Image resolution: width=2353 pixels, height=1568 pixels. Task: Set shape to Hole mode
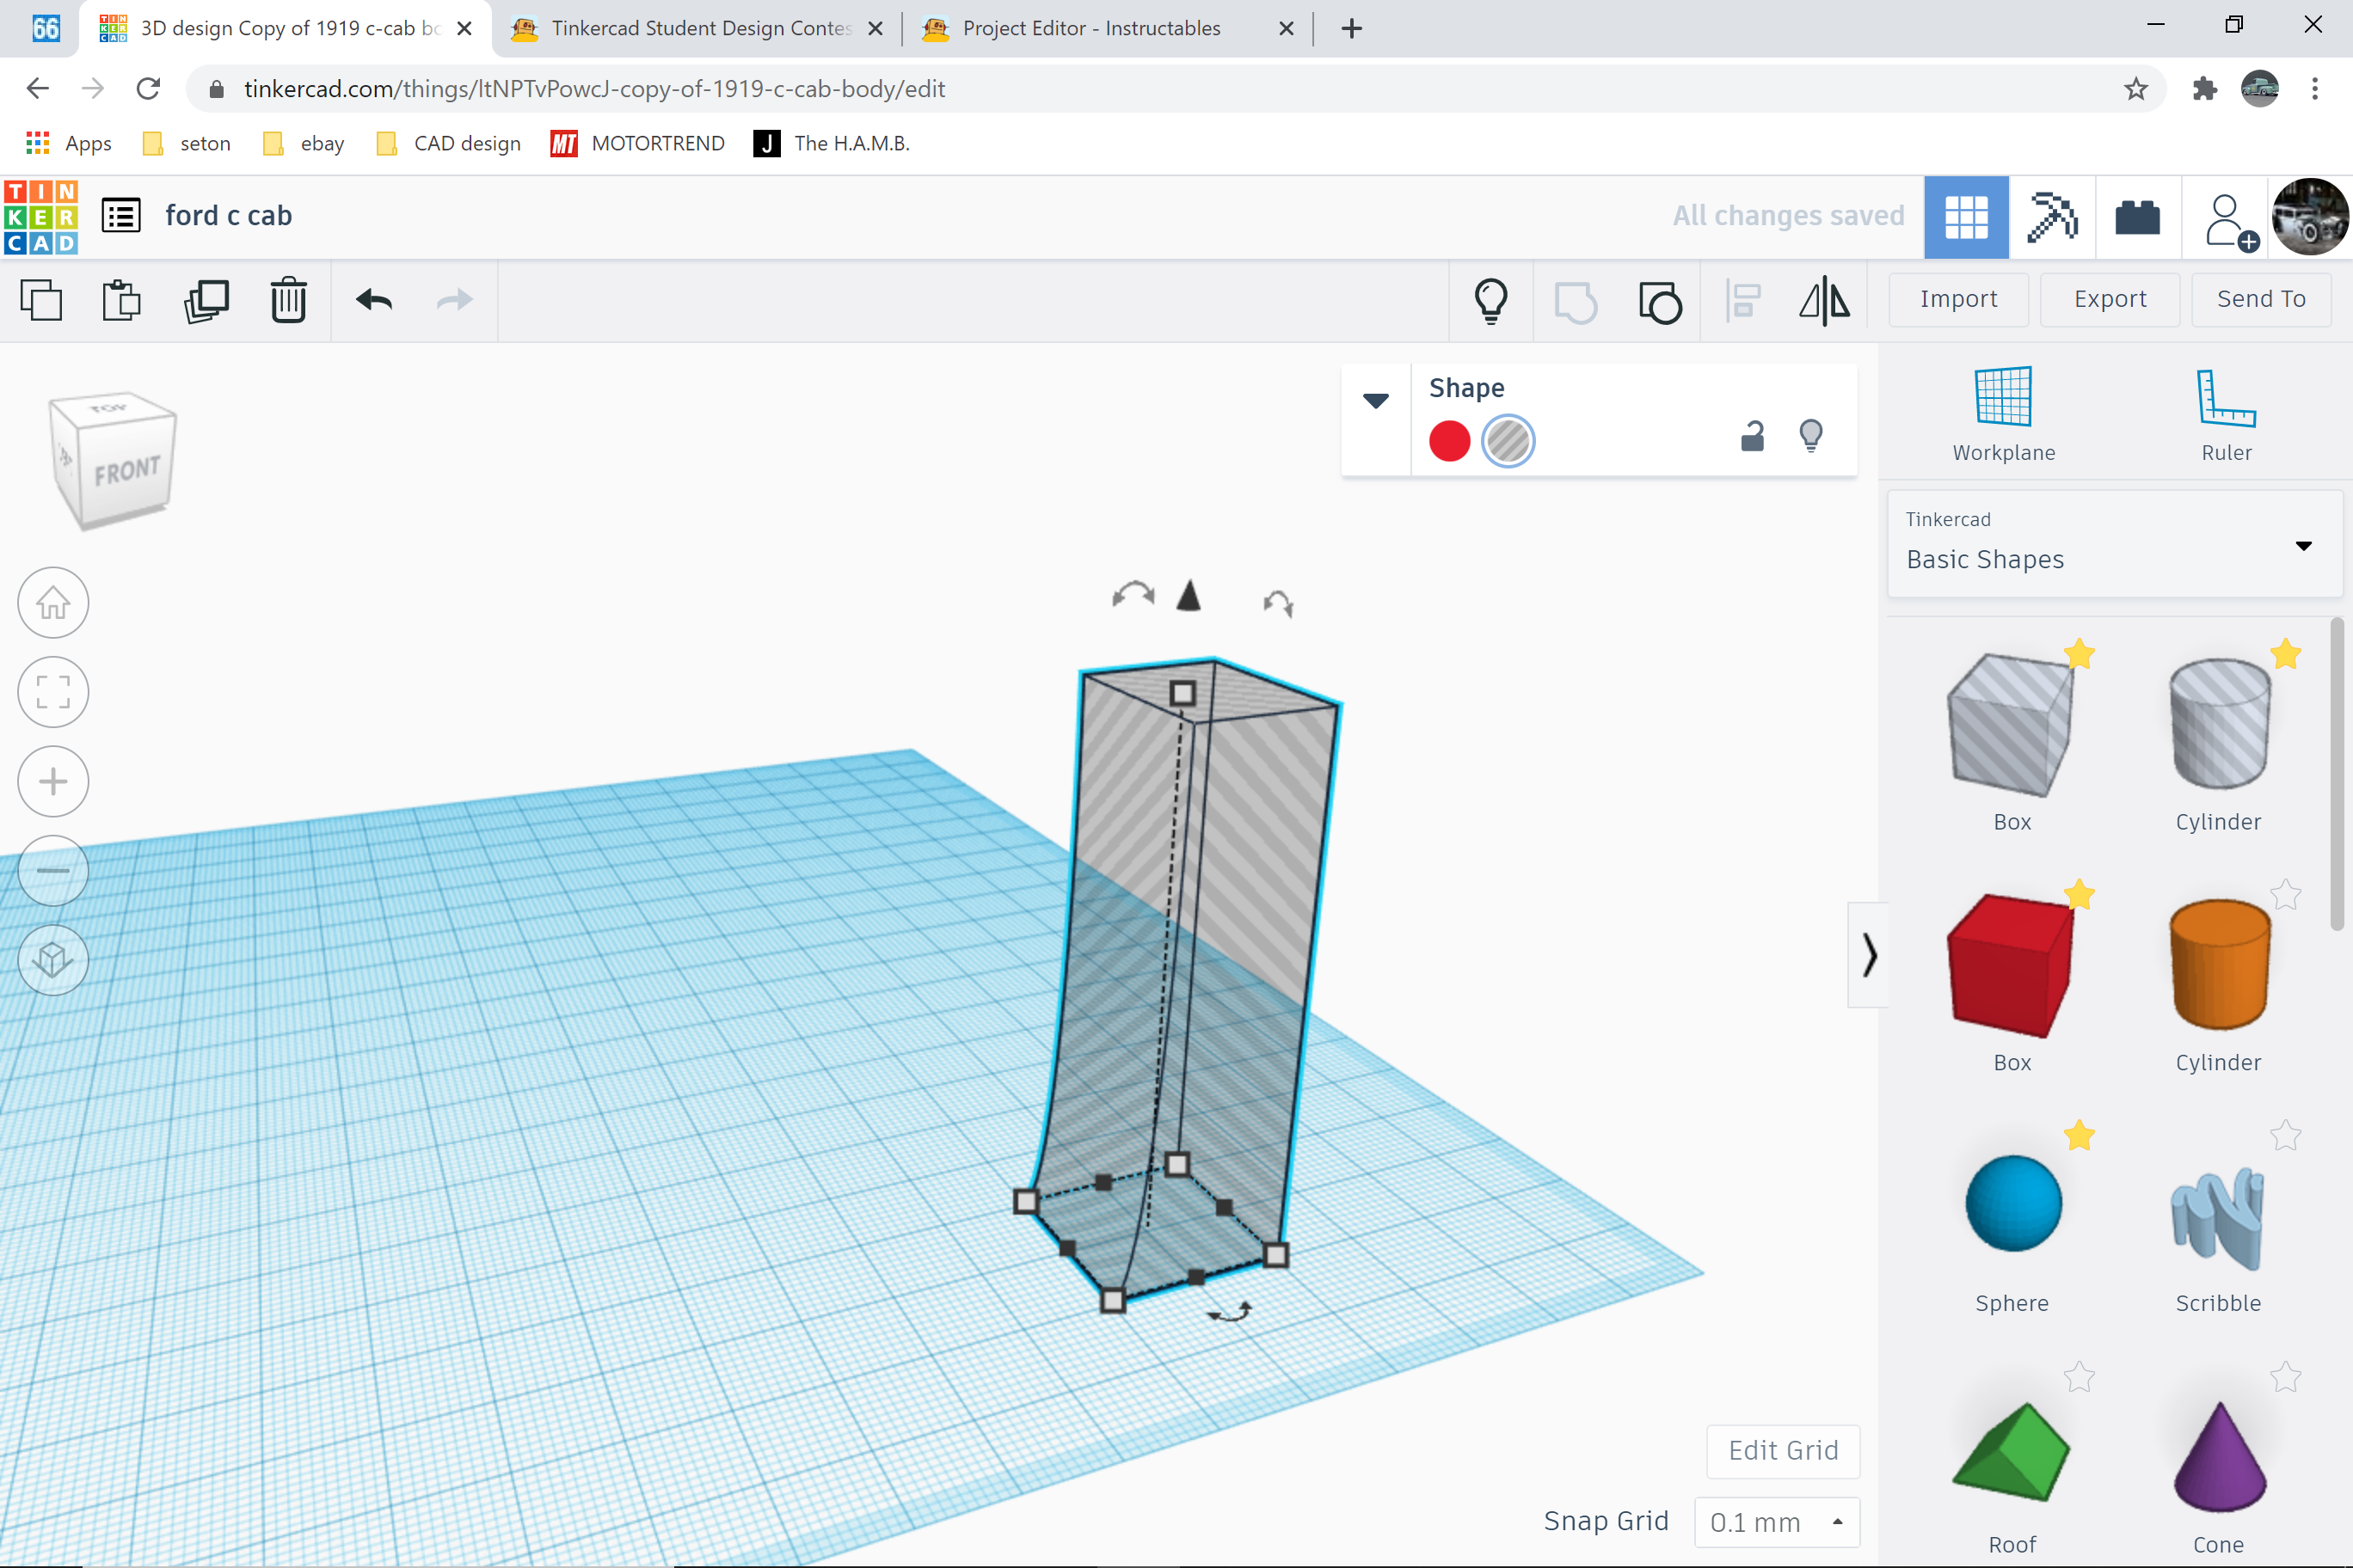[1508, 441]
